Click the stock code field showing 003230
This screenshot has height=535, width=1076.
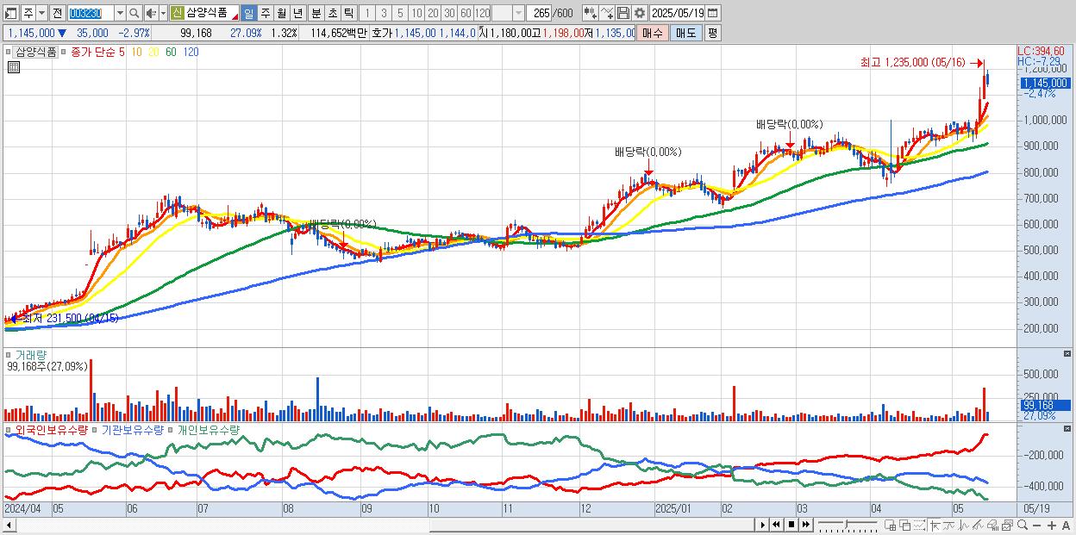[91, 13]
